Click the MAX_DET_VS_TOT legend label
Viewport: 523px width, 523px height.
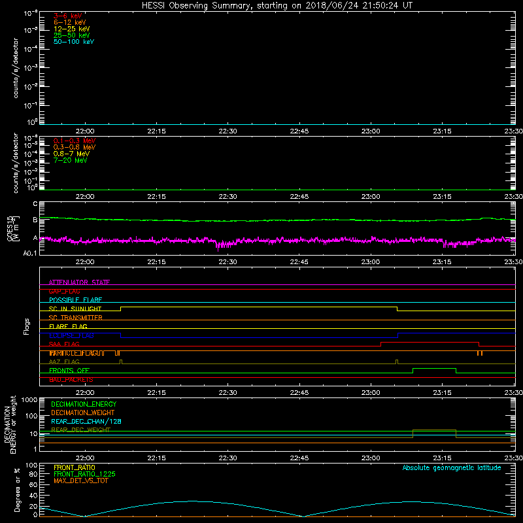coord(80,481)
